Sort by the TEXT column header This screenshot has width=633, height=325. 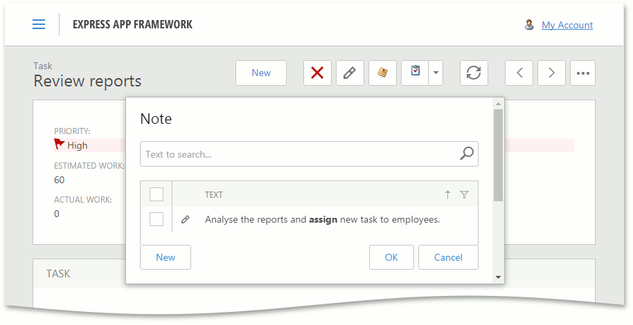(x=214, y=195)
